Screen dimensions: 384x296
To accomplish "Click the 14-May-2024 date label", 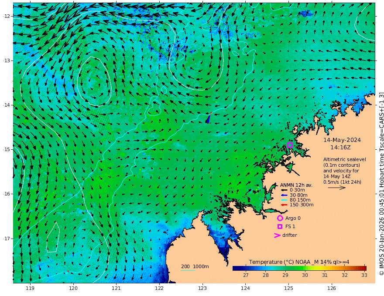I will pos(342,140).
